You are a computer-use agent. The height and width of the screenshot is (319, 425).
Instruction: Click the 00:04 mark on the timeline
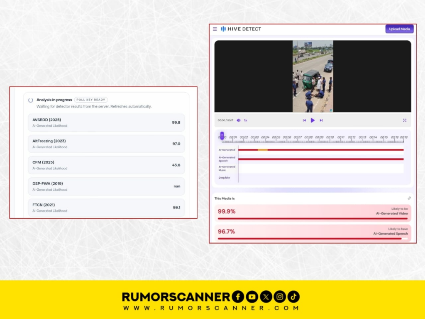(265, 137)
